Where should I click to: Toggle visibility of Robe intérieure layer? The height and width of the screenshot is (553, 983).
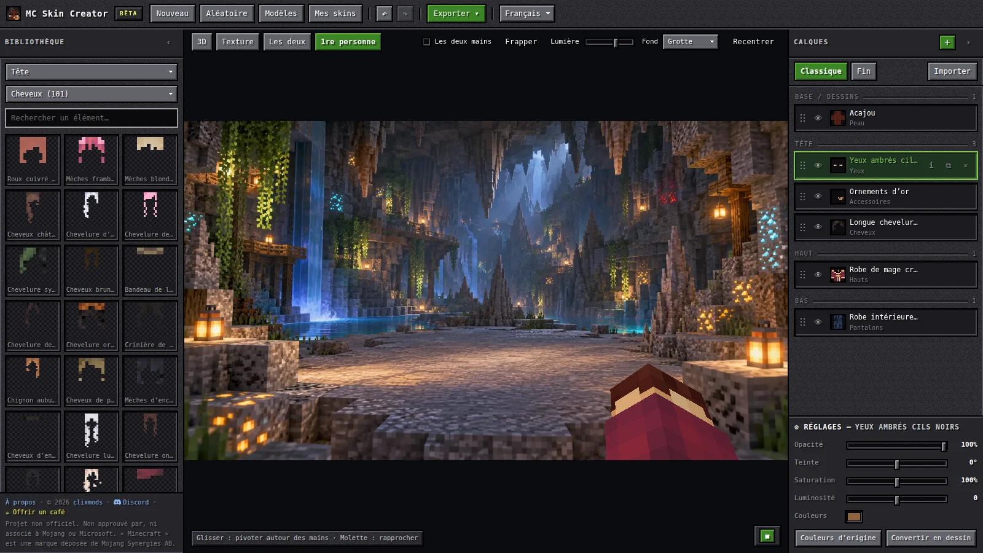818,322
